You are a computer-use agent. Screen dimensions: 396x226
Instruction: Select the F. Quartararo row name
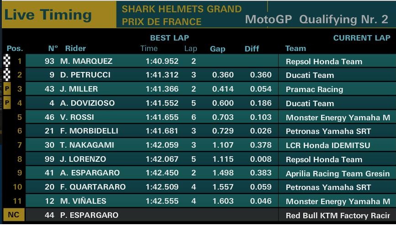tap(93, 187)
